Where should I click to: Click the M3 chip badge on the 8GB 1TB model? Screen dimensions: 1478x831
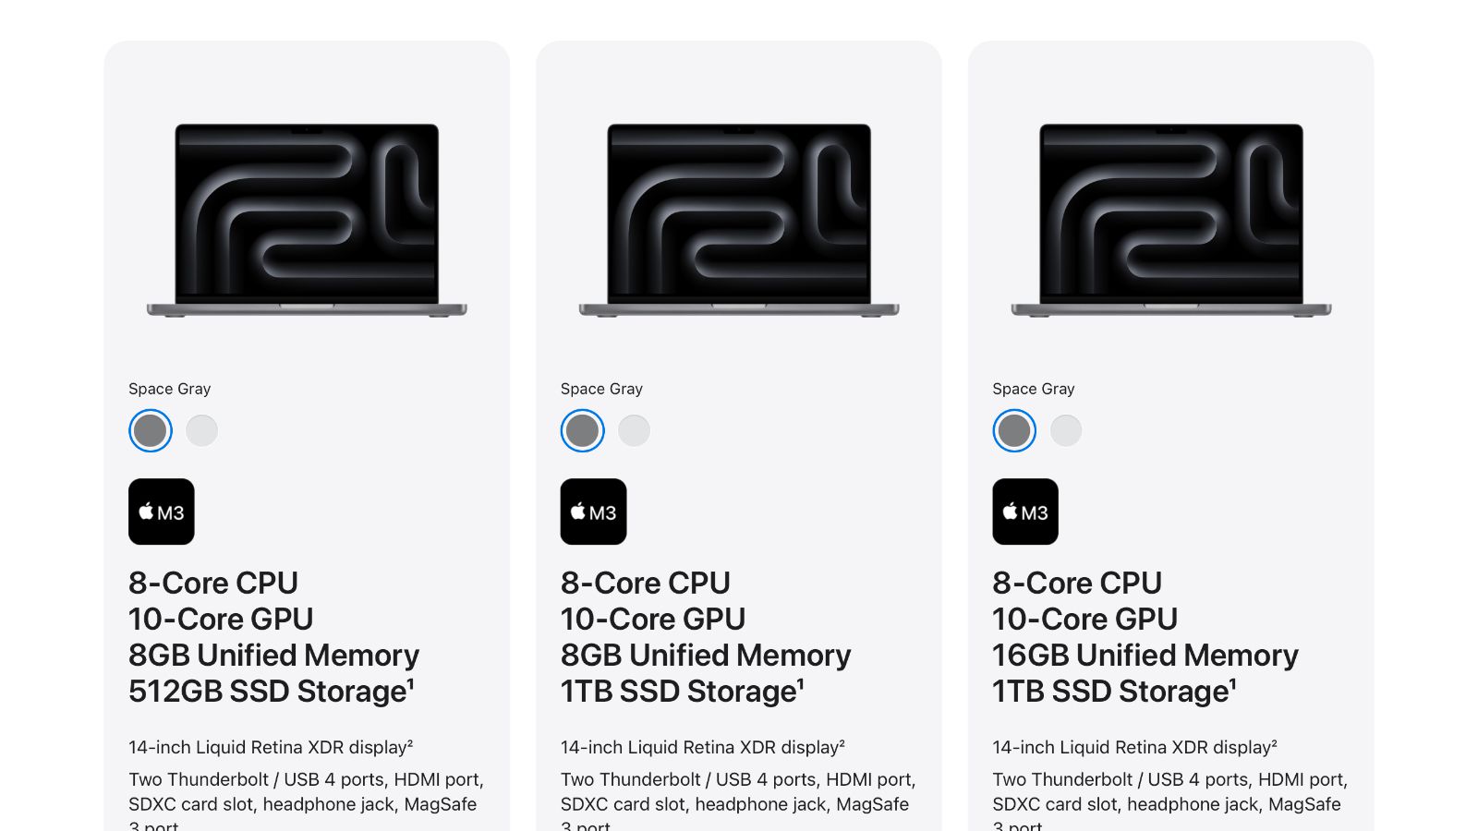point(594,512)
